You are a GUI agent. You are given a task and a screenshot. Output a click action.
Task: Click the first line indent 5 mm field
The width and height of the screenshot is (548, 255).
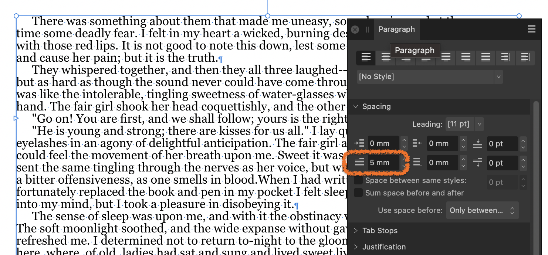click(x=383, y=163)
